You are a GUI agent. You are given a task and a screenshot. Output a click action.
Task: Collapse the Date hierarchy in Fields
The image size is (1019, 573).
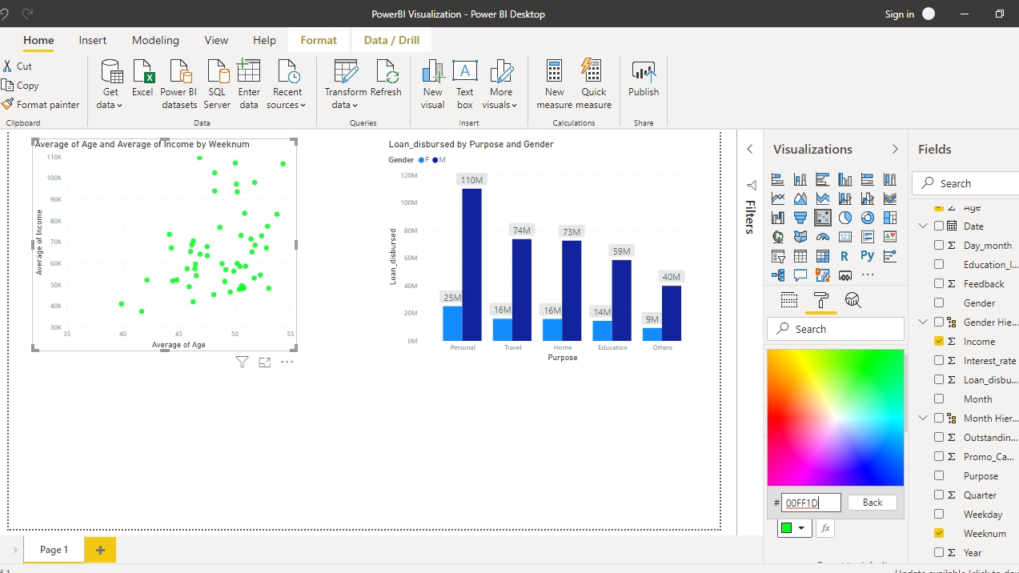tap(923, 226)
